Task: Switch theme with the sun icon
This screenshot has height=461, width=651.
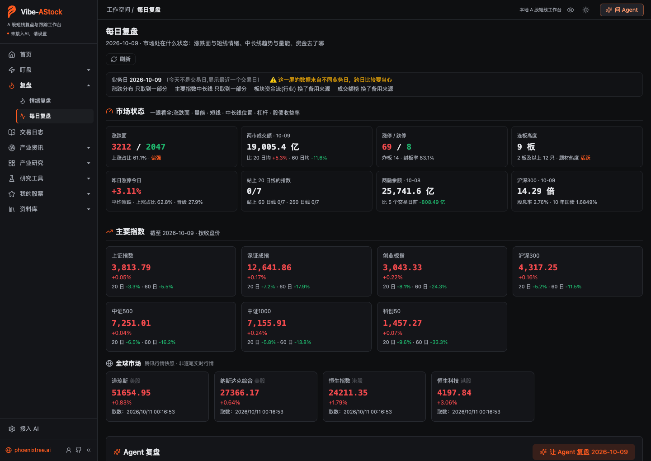Action: 586,10
